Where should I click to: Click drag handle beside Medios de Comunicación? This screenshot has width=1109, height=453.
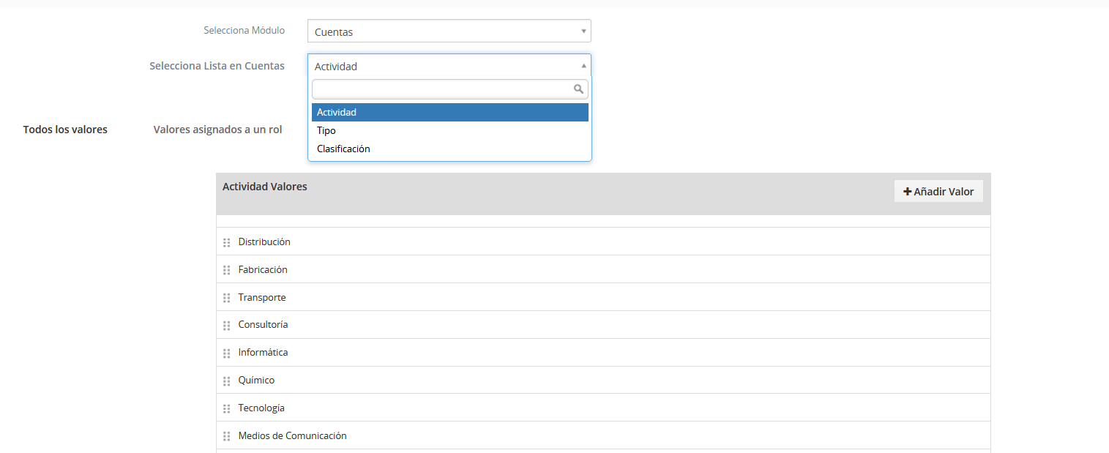[x=226, y=436]
